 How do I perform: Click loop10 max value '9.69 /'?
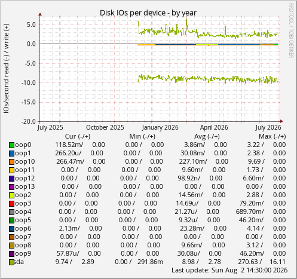tap(256, 161)
